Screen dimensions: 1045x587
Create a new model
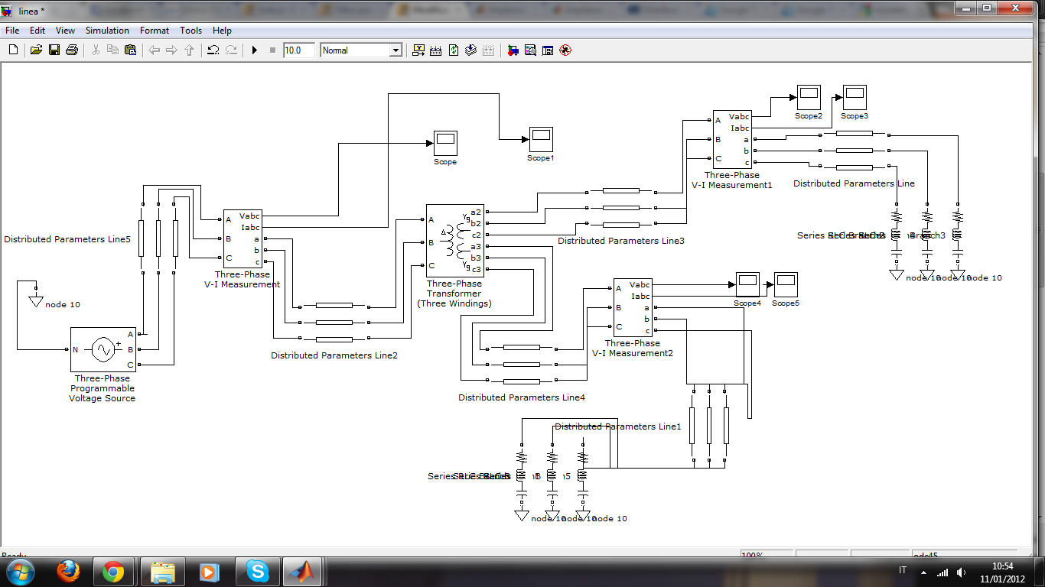(x=12, y=50)
